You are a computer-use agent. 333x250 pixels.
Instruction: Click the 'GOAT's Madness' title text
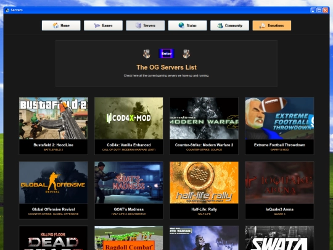129,209
